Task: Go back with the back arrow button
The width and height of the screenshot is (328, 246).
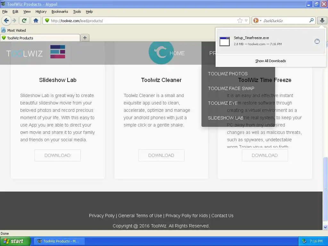Action: tap(6, 20)
